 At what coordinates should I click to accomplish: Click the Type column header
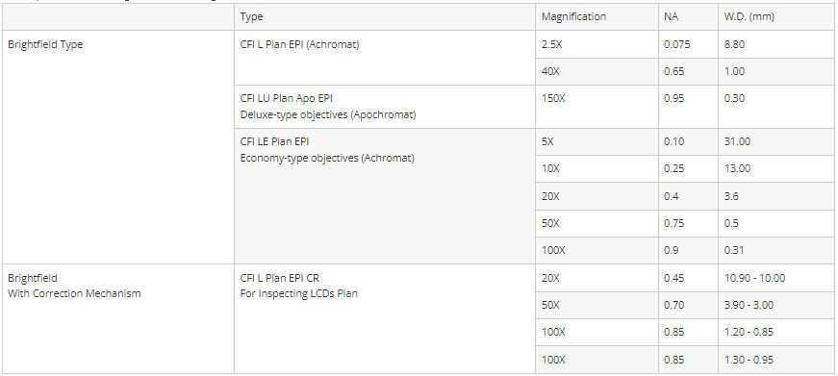coord(385,17)
